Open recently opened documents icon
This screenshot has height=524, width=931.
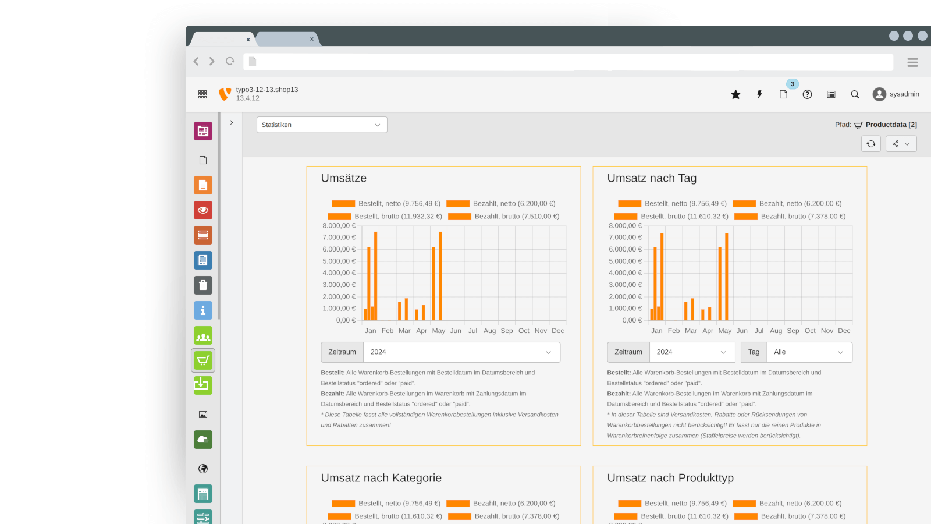point(783,94)
